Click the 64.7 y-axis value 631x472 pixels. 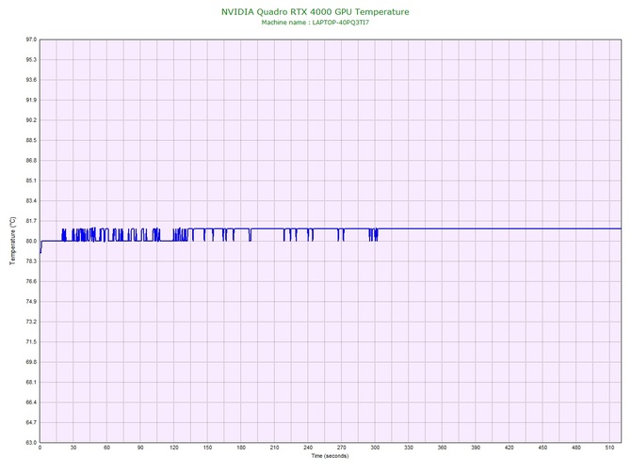pyautogui.click(x=31, y=422)
